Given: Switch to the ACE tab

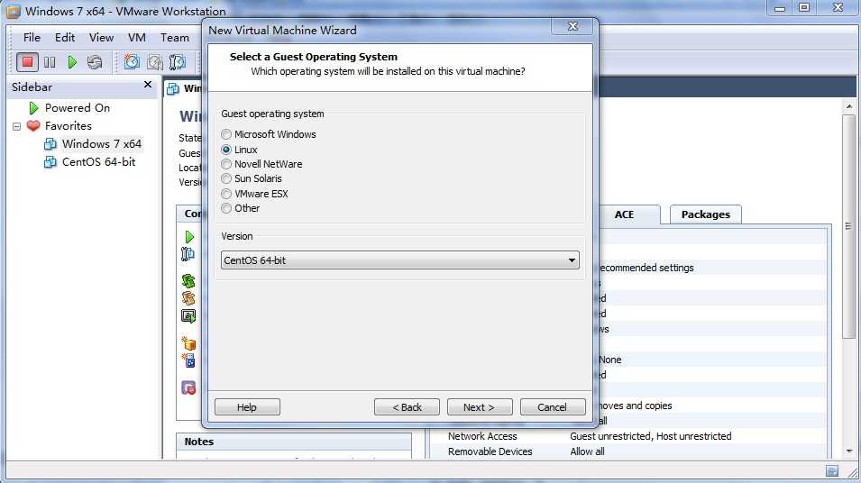Looking at the screenshot, I should tap(624, 214).
